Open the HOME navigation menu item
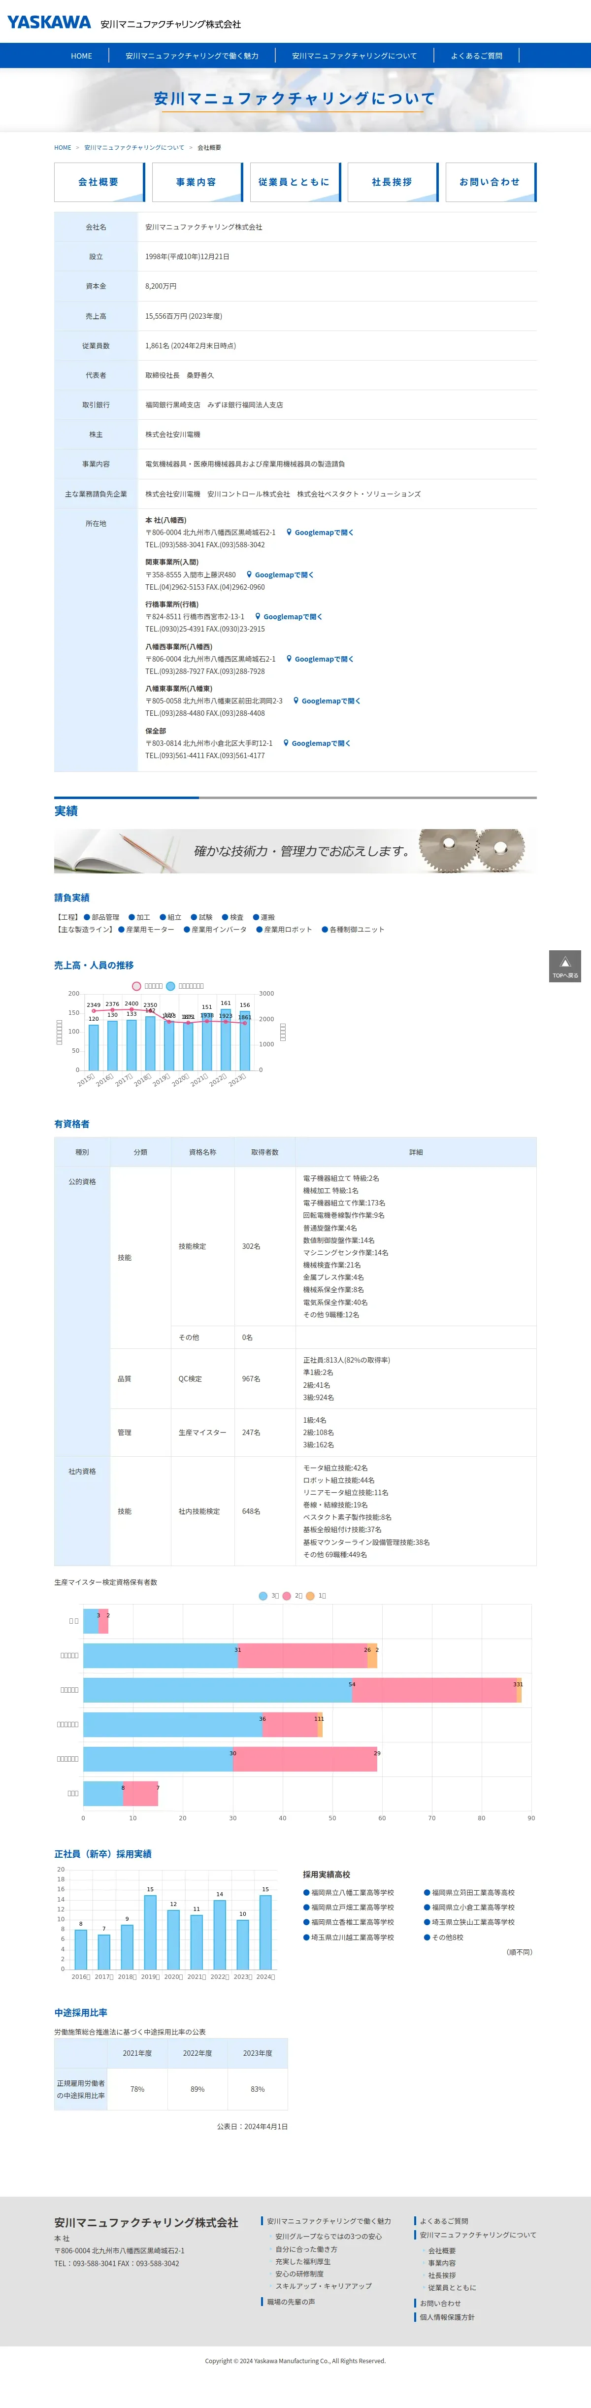The width and height of the screenshot is (591, 2408). [81, 56]
